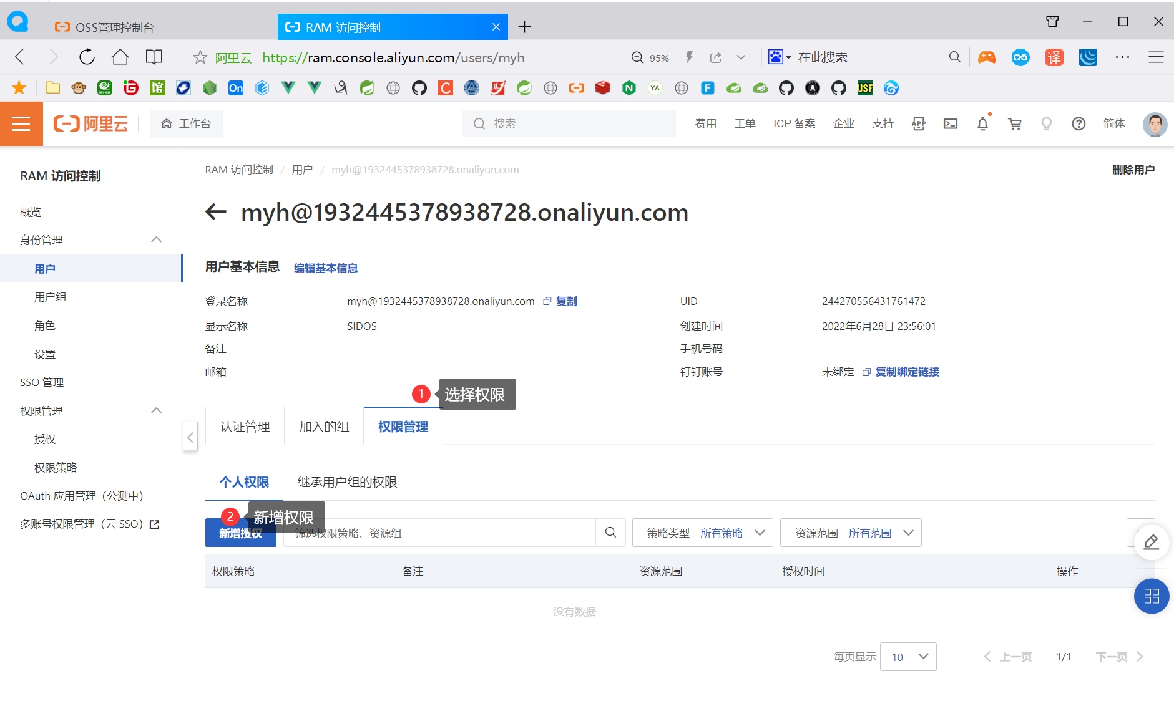Open the 资源范围 dropdown
This screenshot has width=1174, height=724.
[850, 533]
